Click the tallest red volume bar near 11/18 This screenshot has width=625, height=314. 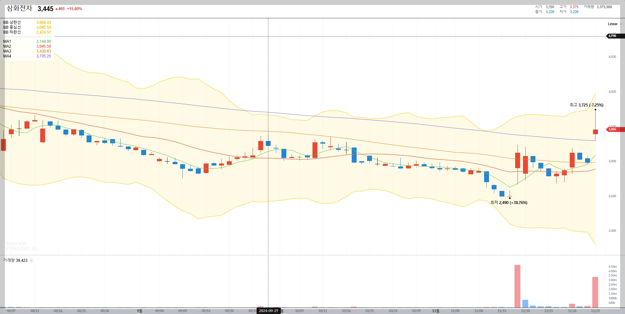517,286
